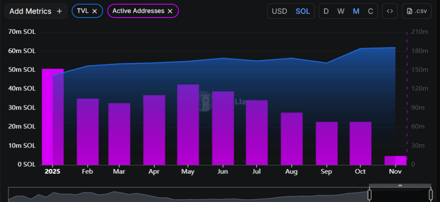Open the embed code icon
This screenshot has height=202, width=440.
tap(390, 11)
